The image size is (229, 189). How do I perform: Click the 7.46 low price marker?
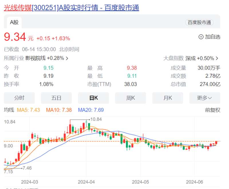pyautogui.click(x=27, y=168)
